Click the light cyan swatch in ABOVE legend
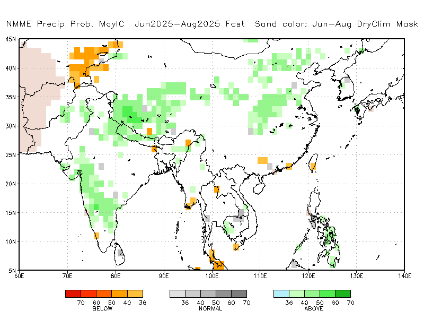This screenshot has width=424, height=328. (281, 294)
